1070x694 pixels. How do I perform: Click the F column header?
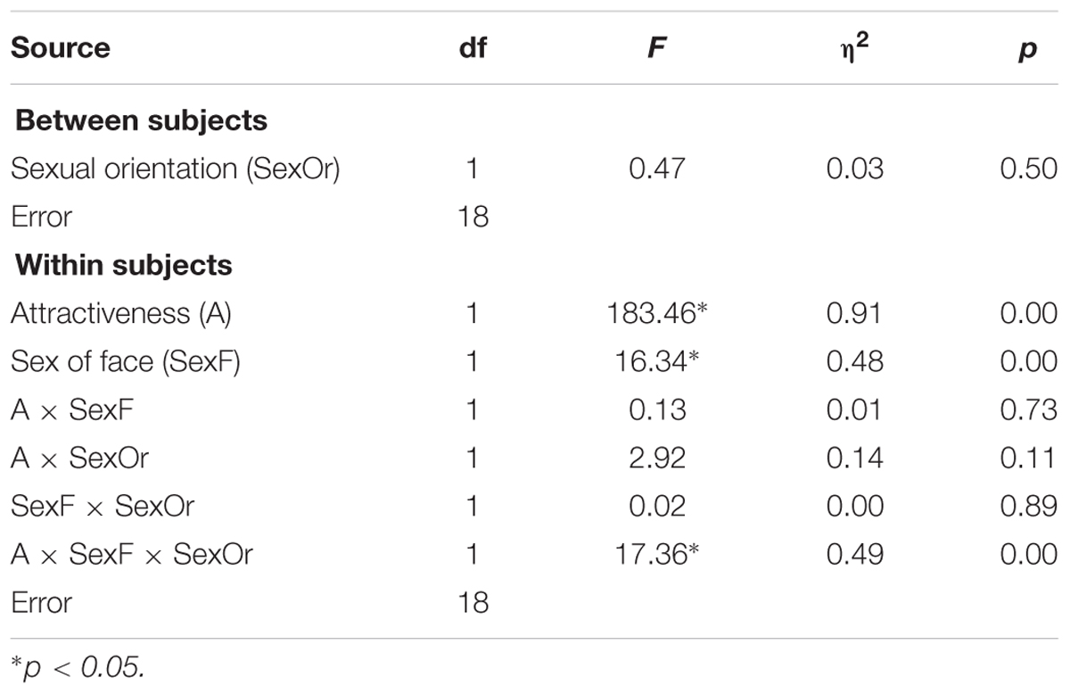coord(657,47)
